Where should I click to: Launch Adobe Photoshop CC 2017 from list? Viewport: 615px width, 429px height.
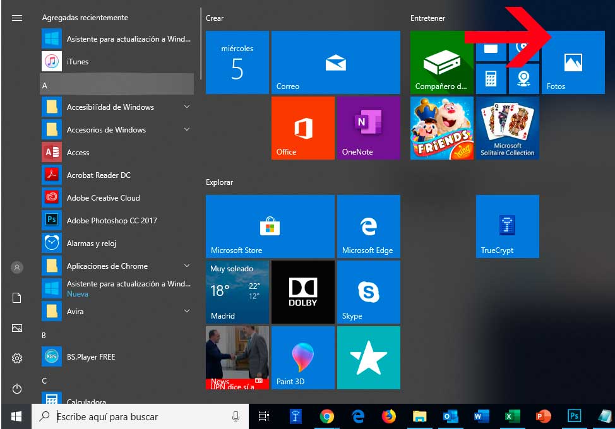117,221
